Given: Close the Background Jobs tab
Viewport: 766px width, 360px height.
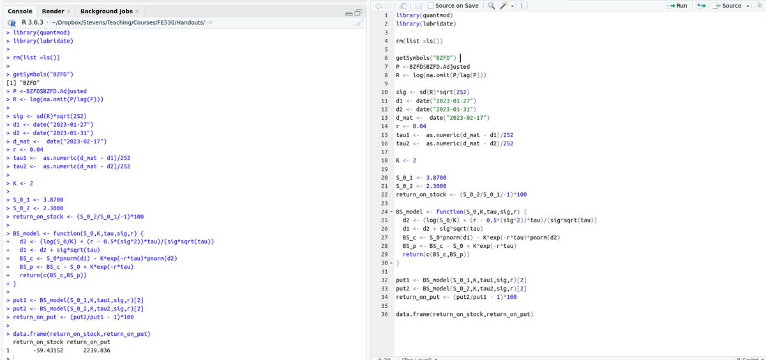Looking at the screenshot, I should click(137, 12).
